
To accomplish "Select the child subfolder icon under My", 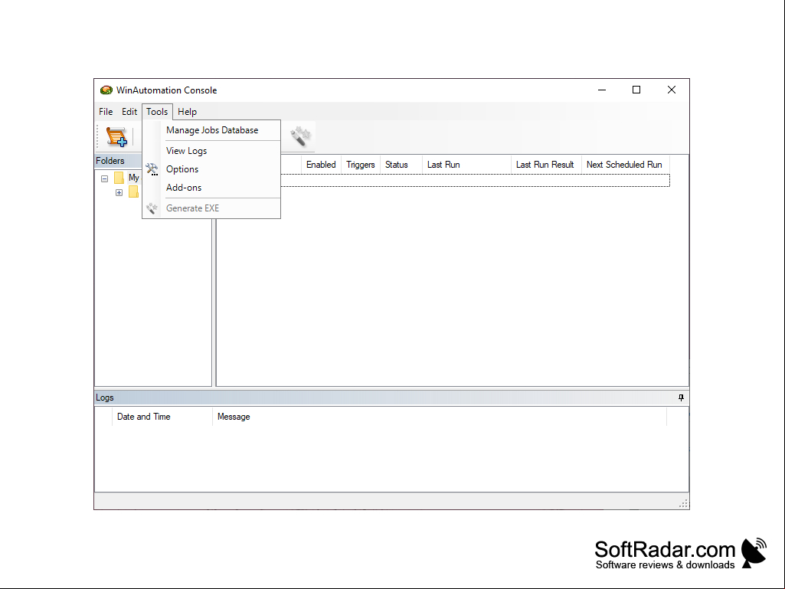I will [x=133, y=191].
